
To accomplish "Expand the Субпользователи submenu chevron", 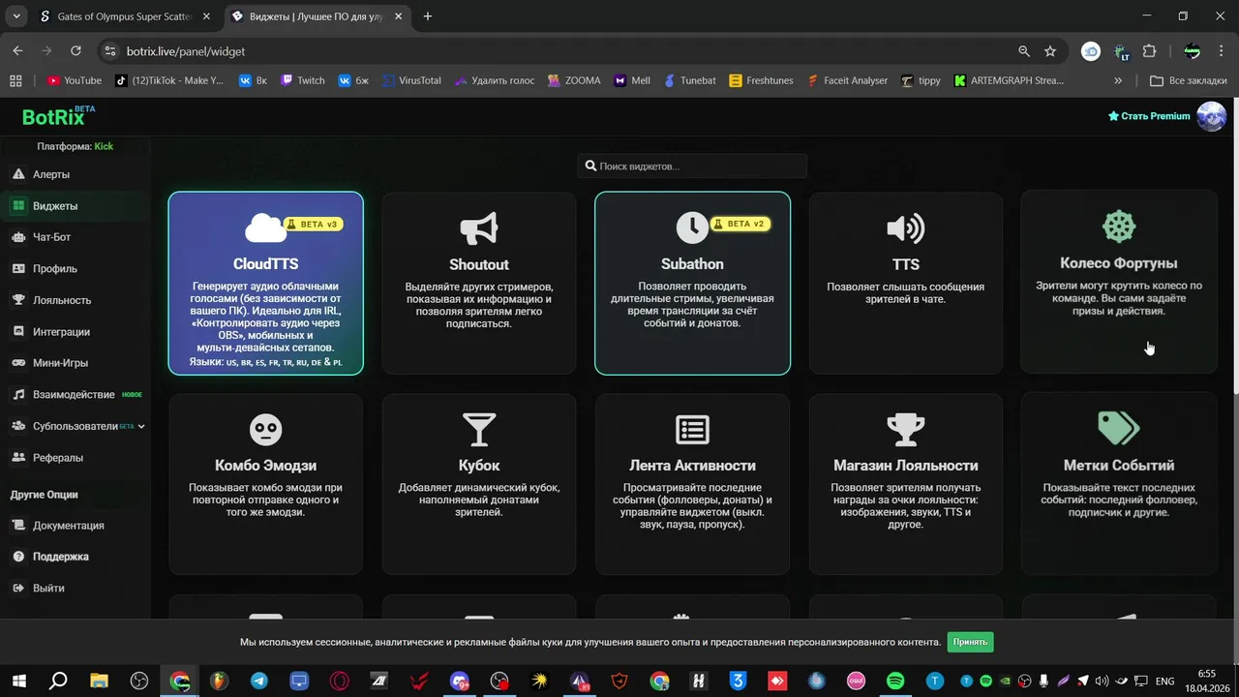I will [x=141, y=426].
